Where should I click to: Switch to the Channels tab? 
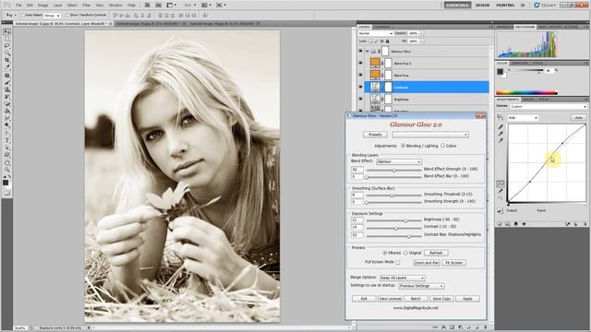pos(382,27)
